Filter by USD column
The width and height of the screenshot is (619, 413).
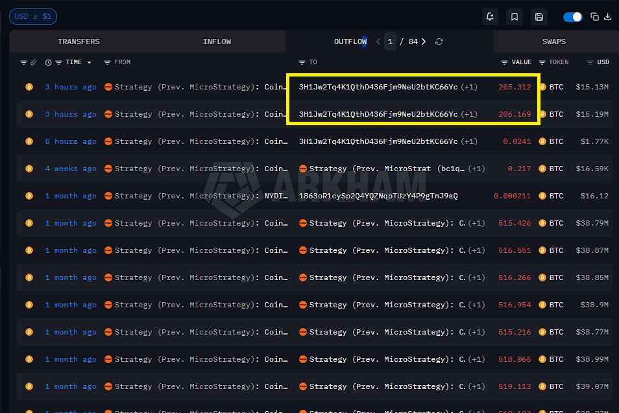click(x=590, y=62)
